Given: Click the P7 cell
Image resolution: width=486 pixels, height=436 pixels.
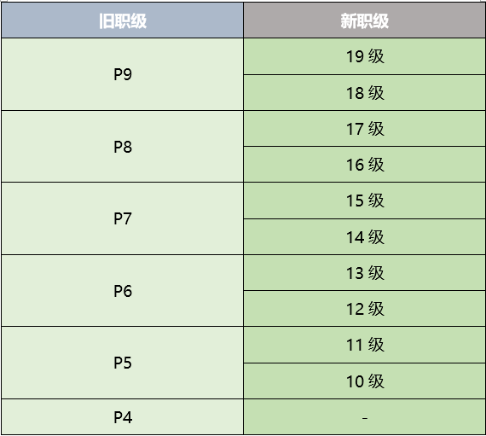Looking at the screenshot, I should 123,218.
